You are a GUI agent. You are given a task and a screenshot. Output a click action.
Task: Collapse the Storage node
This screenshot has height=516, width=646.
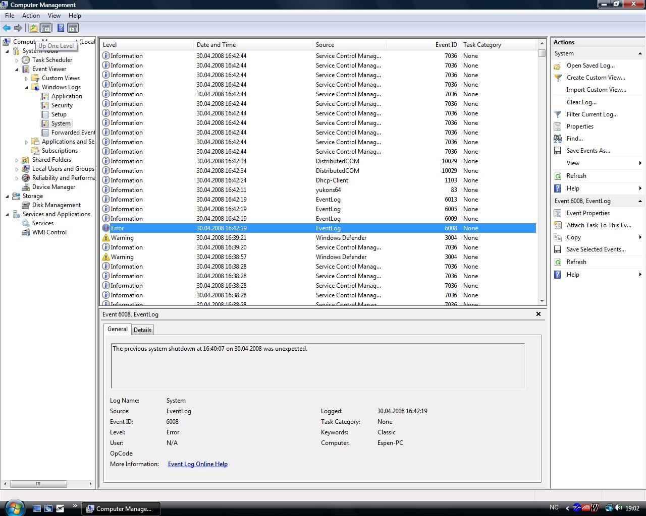pos(8,197)
